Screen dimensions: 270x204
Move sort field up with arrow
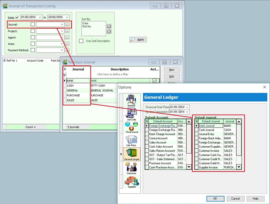109,26
